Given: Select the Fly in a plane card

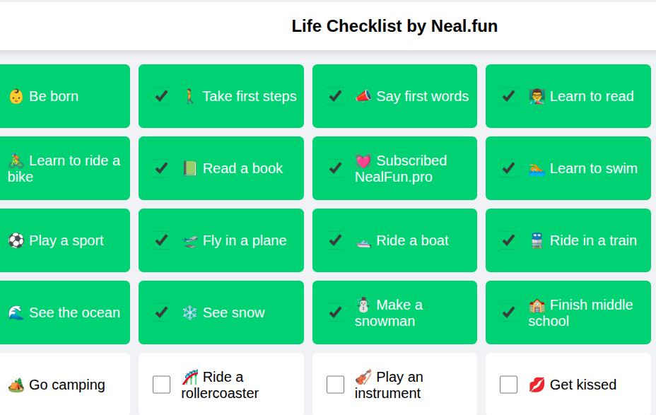Looking at the screenshot, I should (x=221, y=240).
